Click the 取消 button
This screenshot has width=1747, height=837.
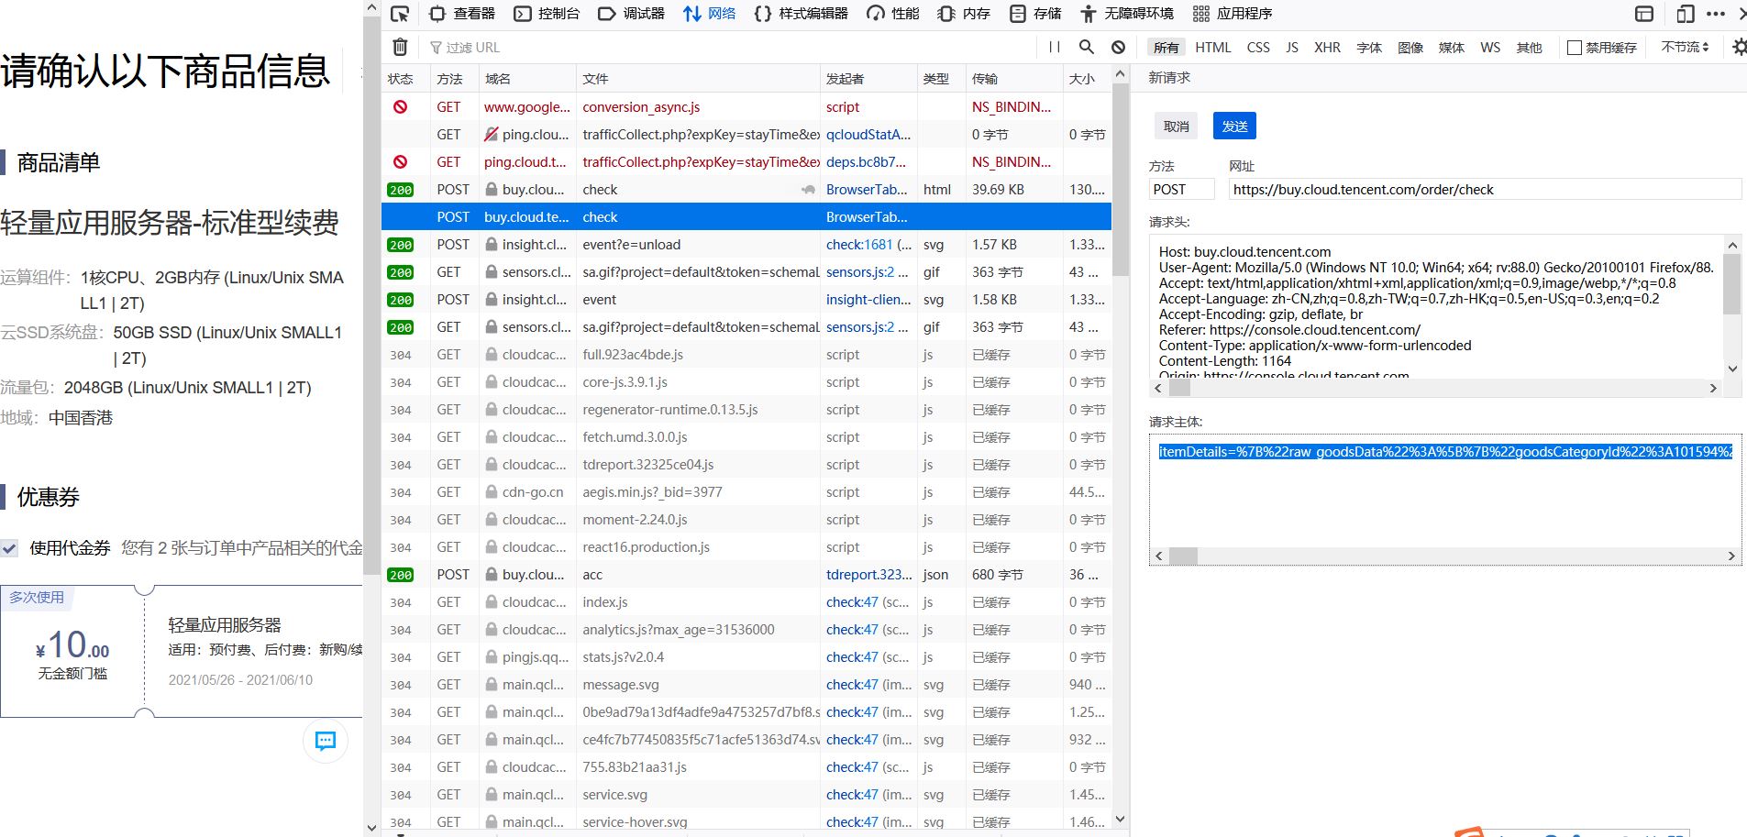pyautogui.click(x=1176, y=127)
